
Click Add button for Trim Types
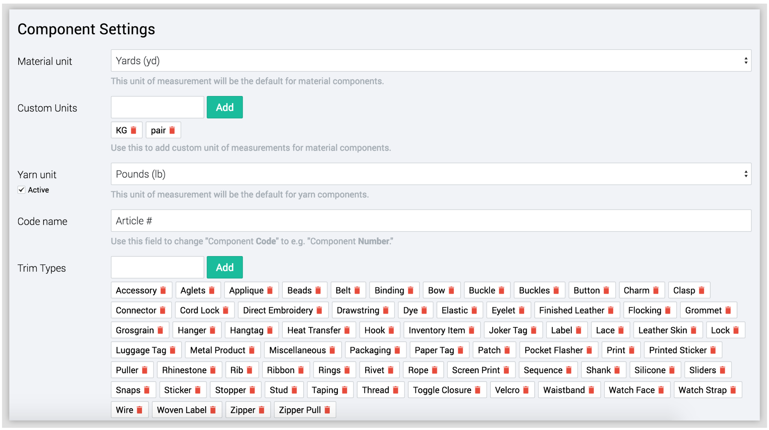224,268
